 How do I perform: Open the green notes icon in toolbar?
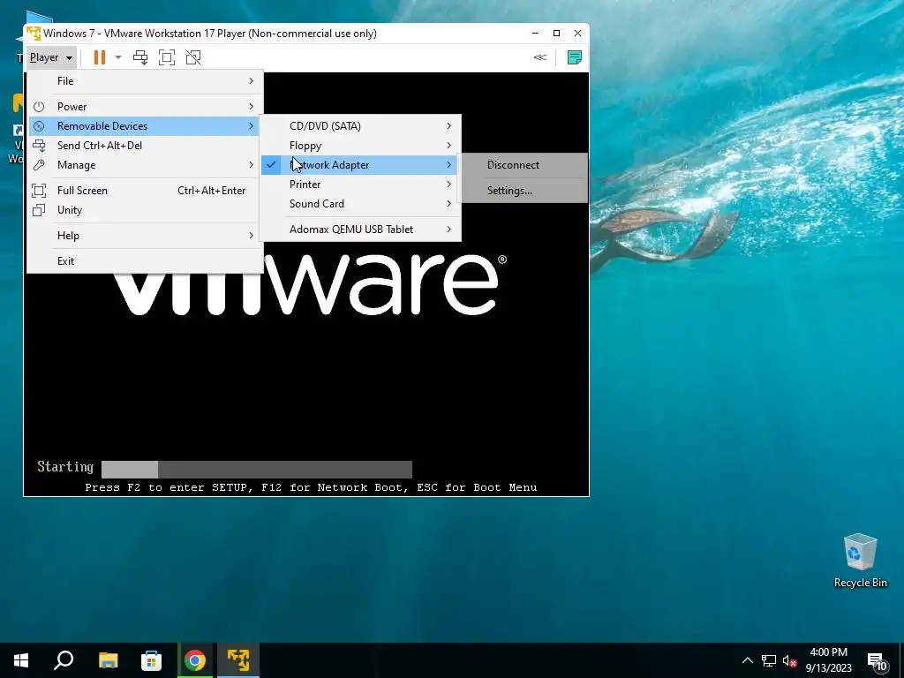coord(574,57)
